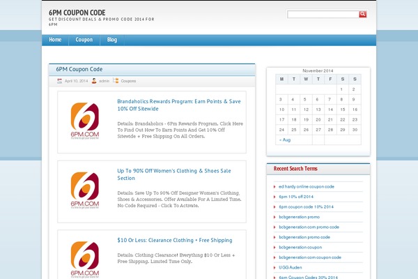Open $10 Or Less Clearance Clothing link
Viewport: 418px width, 279px height.
175,240
